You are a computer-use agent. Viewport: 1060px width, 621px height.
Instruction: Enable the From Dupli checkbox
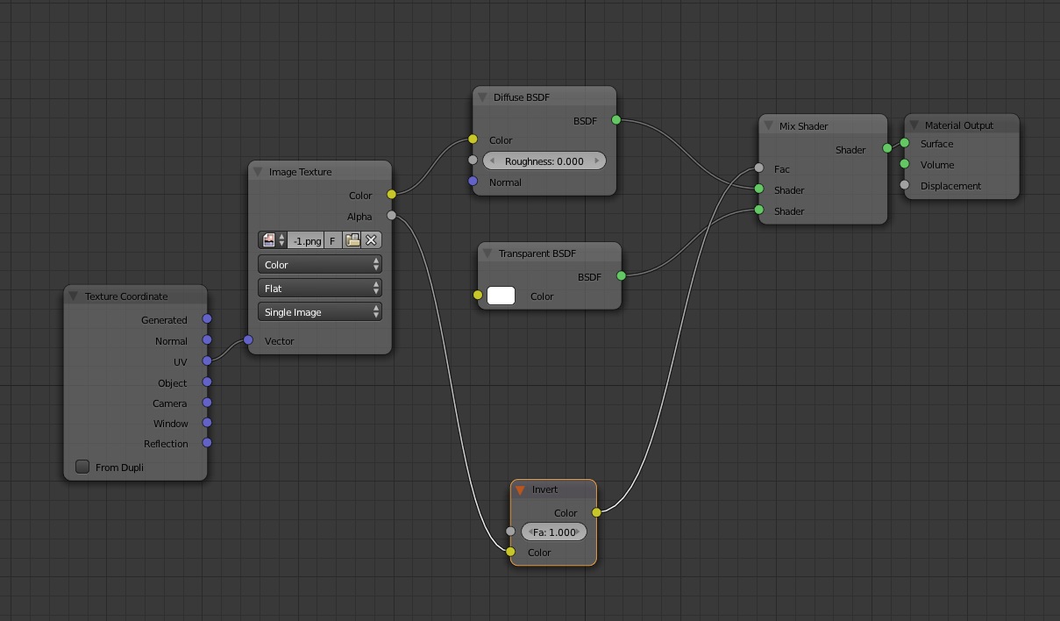coord(82,467)
